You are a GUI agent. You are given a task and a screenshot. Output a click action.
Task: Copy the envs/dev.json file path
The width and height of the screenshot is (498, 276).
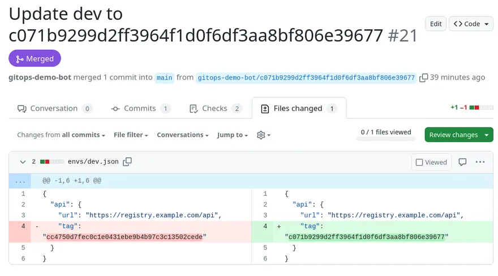click(x=127, y=162)
